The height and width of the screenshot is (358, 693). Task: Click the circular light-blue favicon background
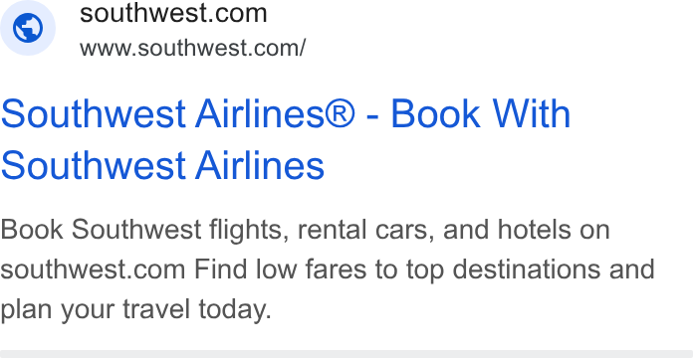(28, 28)
